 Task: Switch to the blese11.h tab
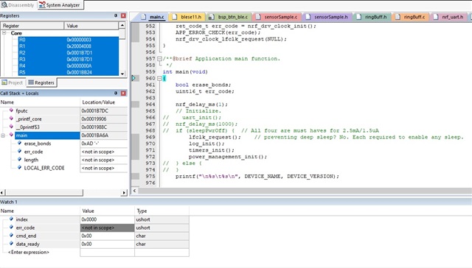click(x=187, y=17)
